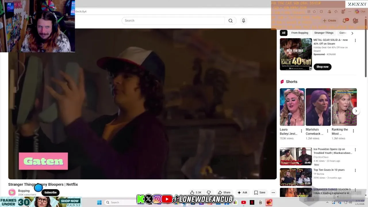
Task: Select the Stranger Things filter chip
Action: pos(324,33)
